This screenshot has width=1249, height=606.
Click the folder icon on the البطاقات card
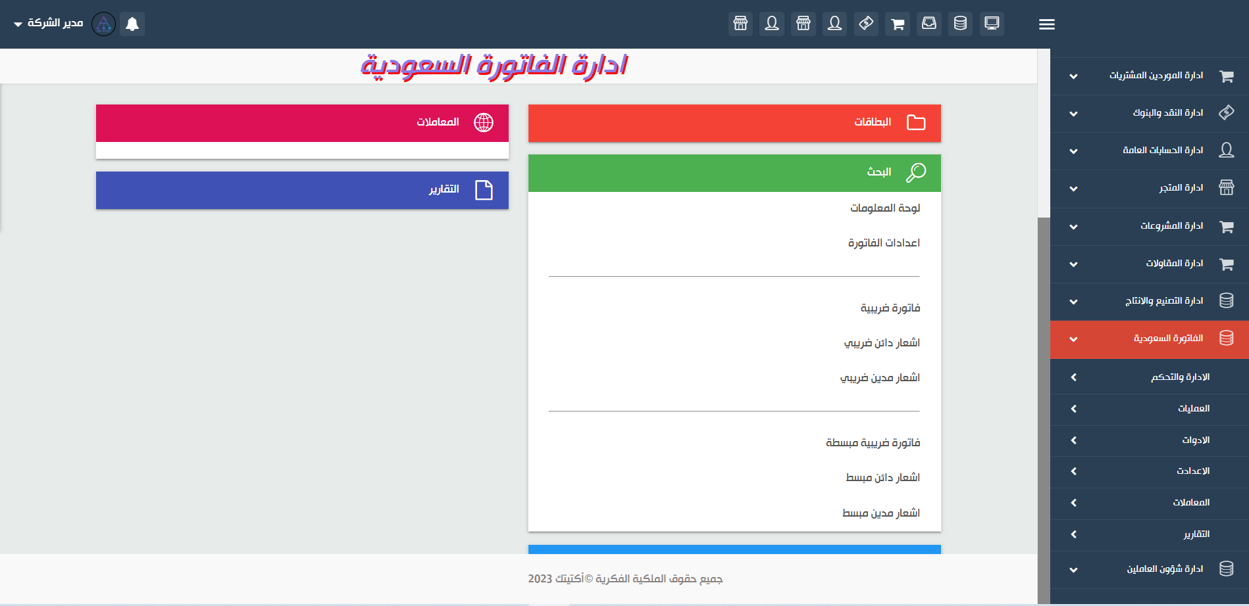[916, 122]
